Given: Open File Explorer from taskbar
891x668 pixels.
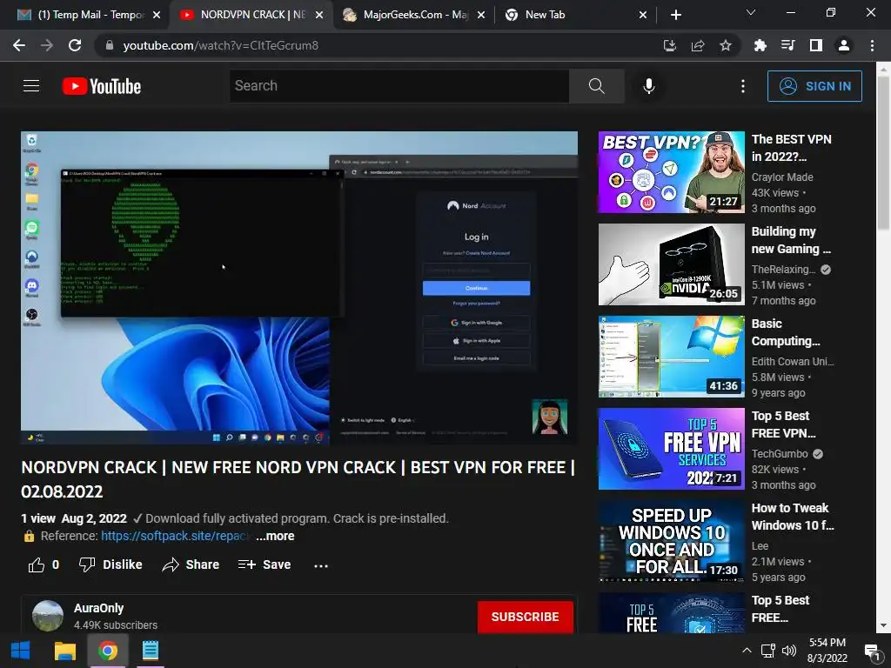Looking at the screenshot, I should 64,651.
